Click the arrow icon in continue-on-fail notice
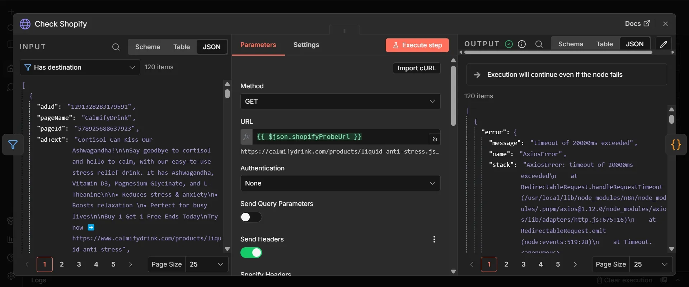This screenshot has width=689, height=287. coord(477,75)
